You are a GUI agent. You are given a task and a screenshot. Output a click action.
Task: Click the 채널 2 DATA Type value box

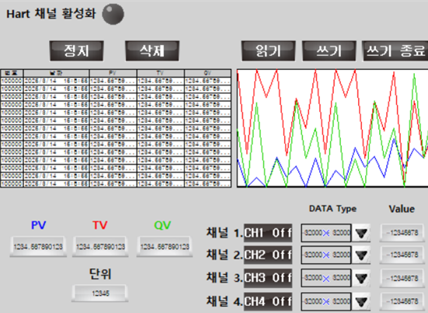326,255
